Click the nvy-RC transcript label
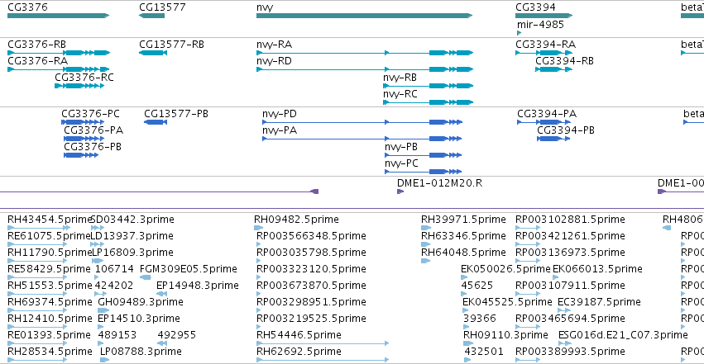The height and width of the screenshot is (364, 704). point(400,94)
